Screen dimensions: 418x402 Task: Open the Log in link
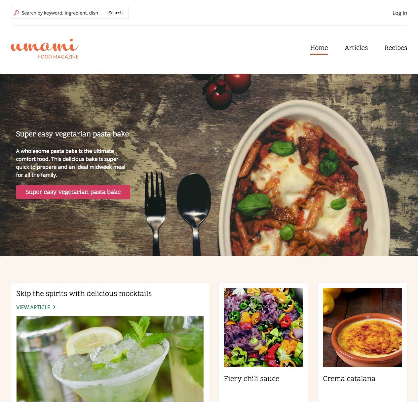(399, 13)
